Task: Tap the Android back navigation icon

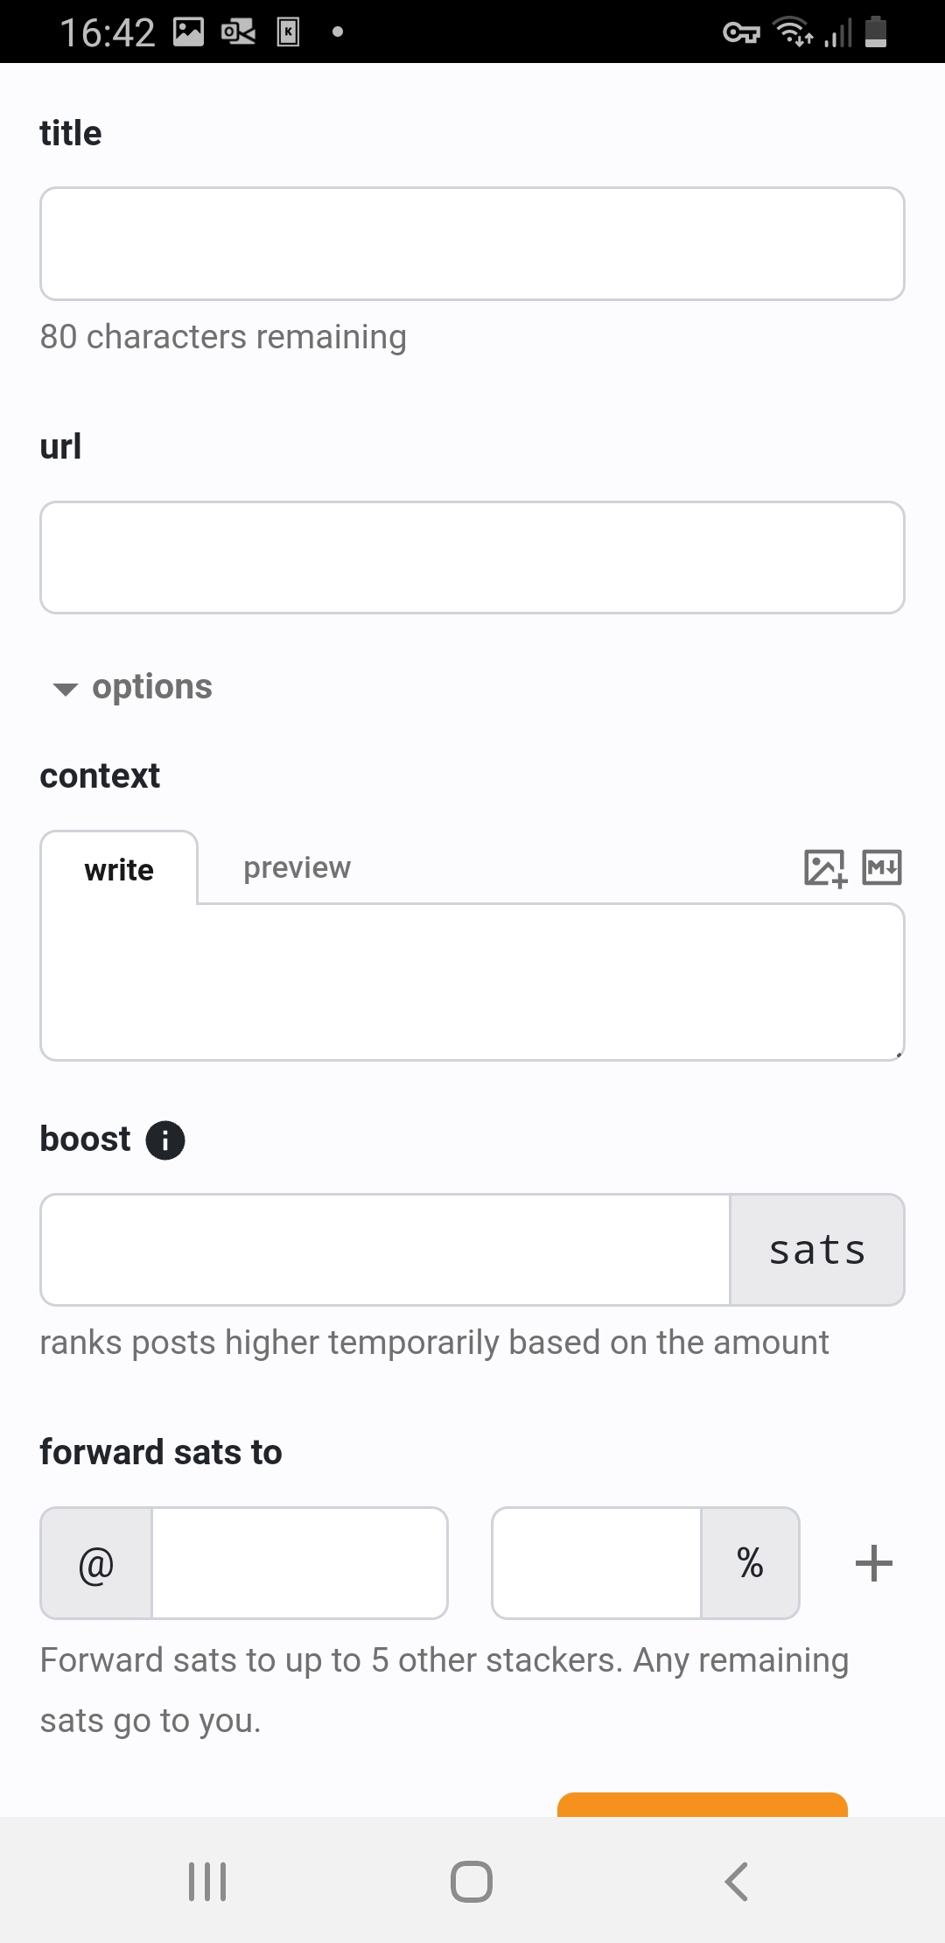Action: [737, 1881]
